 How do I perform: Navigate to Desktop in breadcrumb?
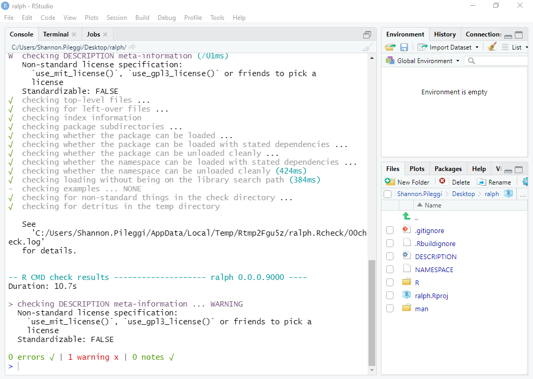(x=463, y=194)
